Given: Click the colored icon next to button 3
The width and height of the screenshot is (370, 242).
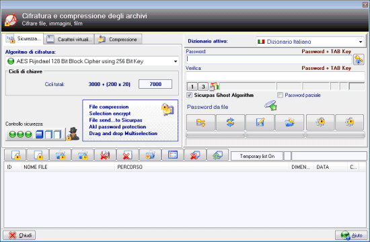Looking at the screenshot, I should (215, 87).
